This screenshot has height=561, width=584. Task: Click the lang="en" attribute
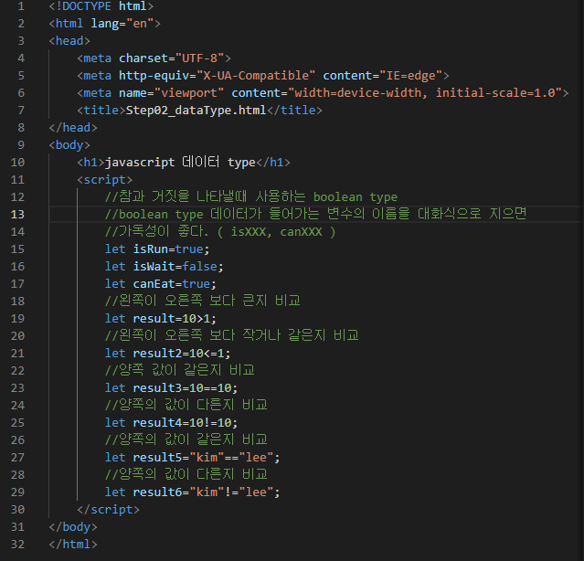[x=122, y=24]
